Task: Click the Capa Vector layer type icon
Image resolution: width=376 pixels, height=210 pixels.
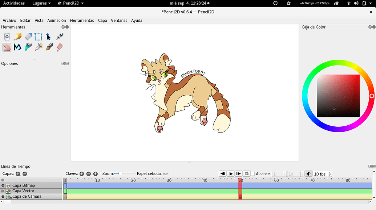Action: 8,191
